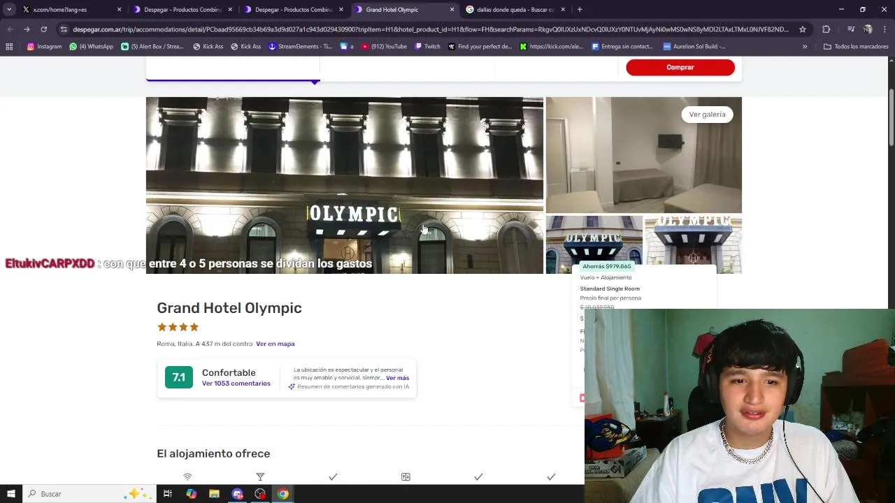This screenshot has height=503, width=895.
Task: Click the main Olympic hotel facade photo
Action: click(344, 185)
